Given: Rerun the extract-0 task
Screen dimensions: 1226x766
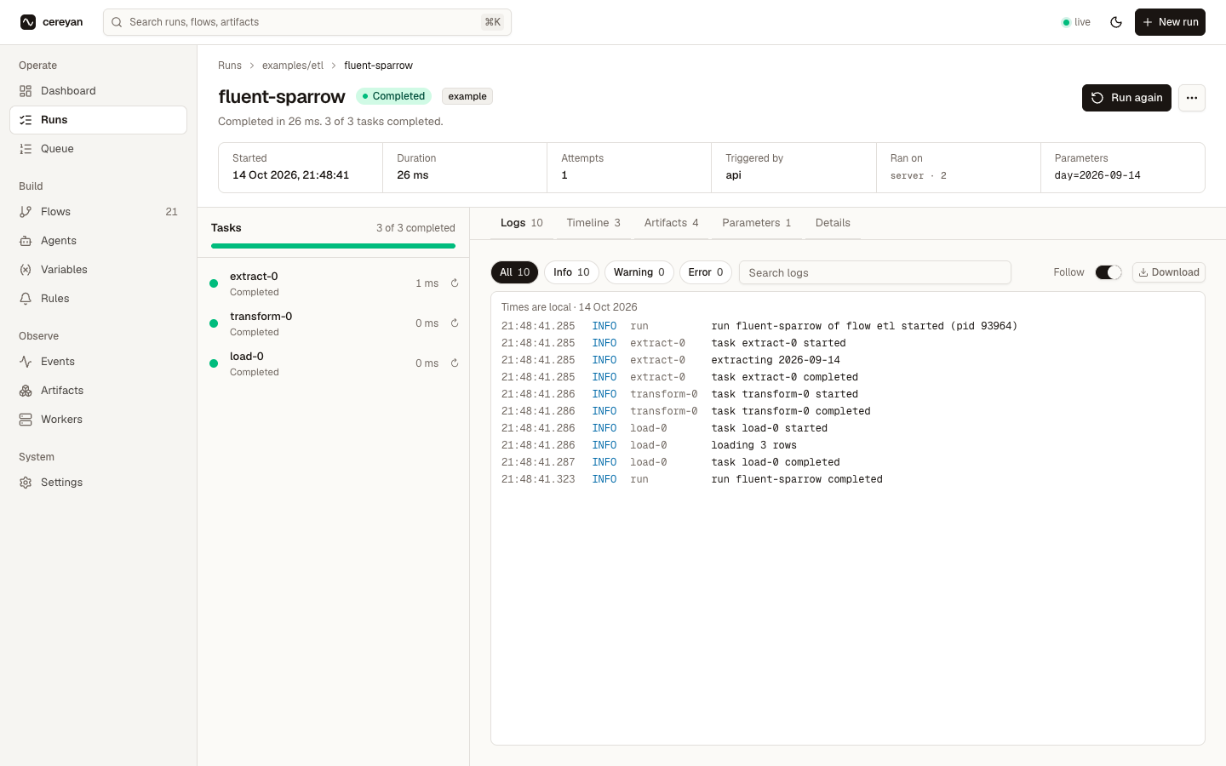Looking at the screenshot, I should tap(455, 283).
